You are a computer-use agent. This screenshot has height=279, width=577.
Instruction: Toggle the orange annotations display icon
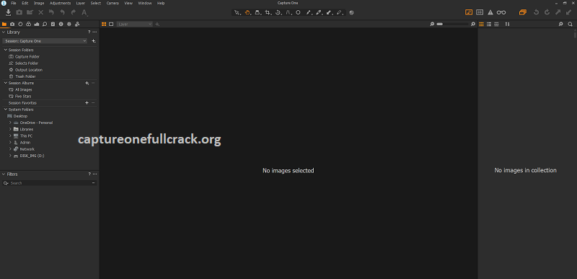(x=469, y=12)
